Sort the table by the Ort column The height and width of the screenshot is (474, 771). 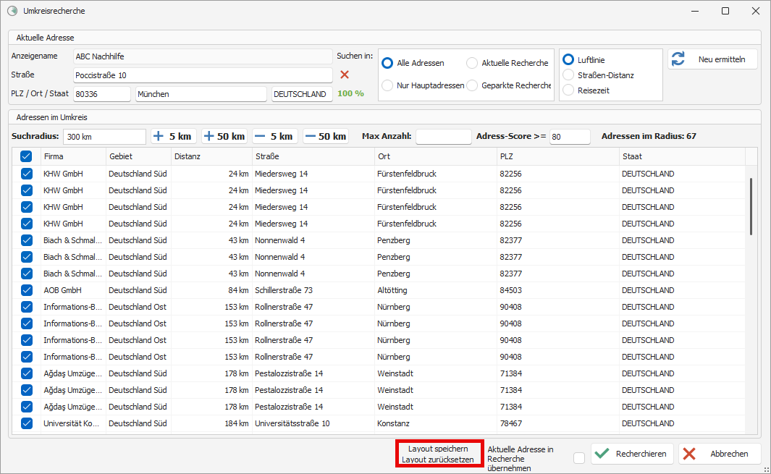[x=434, y=156]
